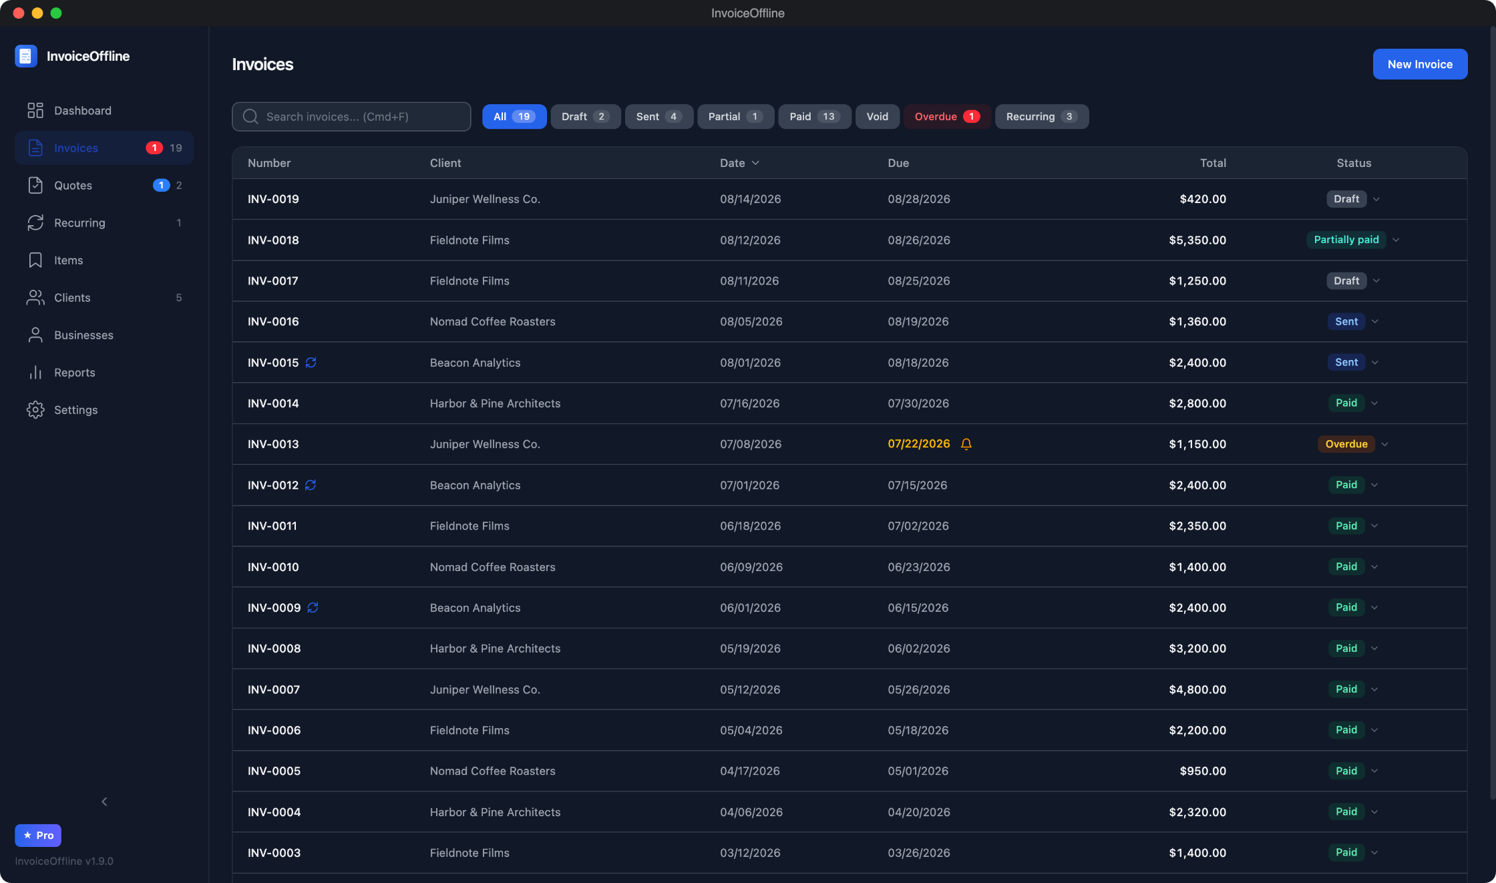Click the Overdue badge on INV-0013
Viewport: 1496px width, 883px height.
click(1346, 444)
